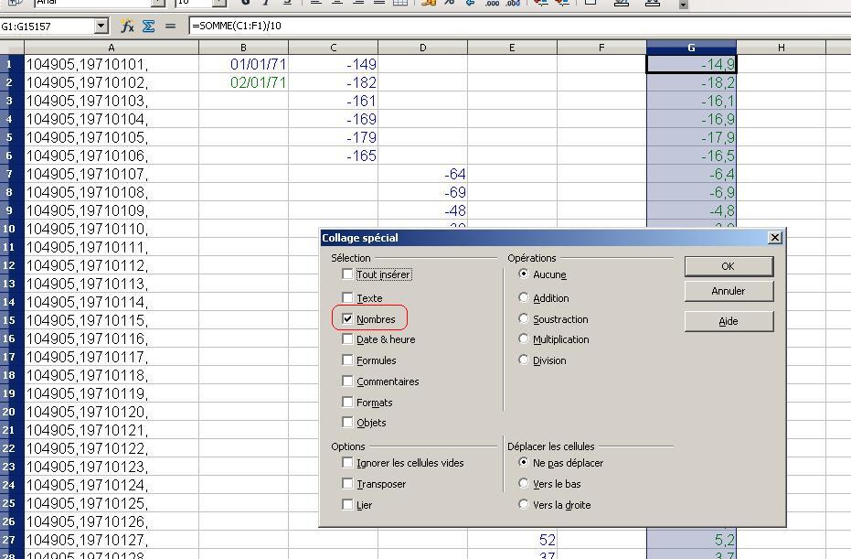Select column H header
The height and width of the screenshot is (559, 851).
click(x=781, y=48)
